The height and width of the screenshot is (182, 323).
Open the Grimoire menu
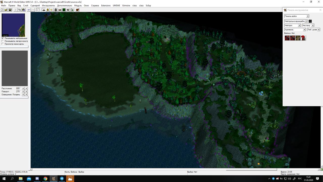coord(126,6)
